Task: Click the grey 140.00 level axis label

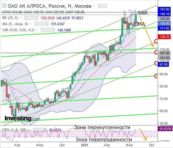Action: (x=164, y=19)
